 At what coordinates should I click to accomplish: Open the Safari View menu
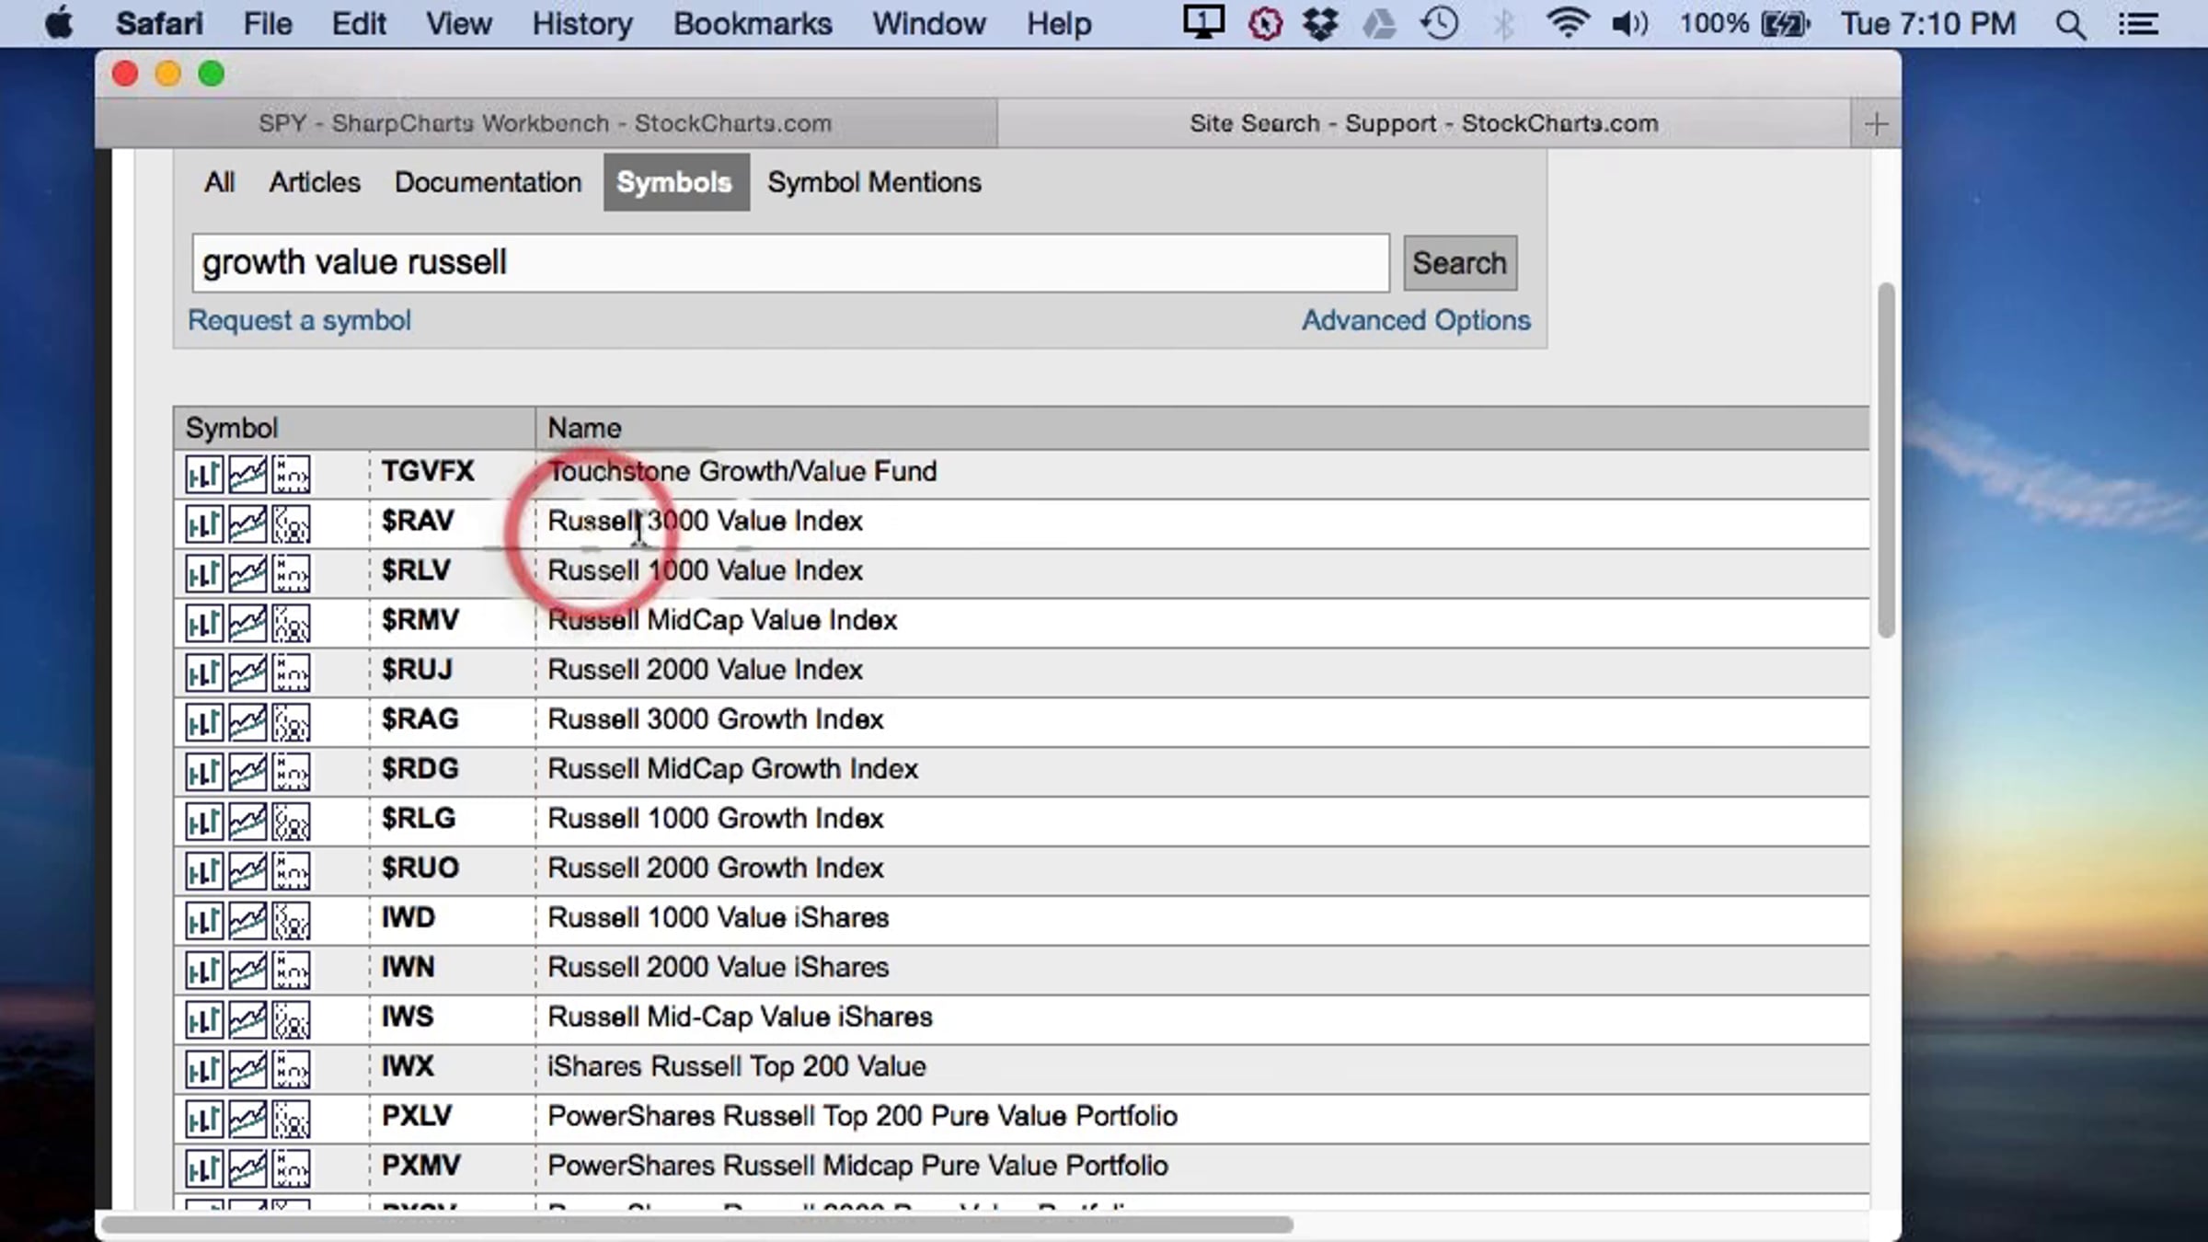tap(458, 23)
